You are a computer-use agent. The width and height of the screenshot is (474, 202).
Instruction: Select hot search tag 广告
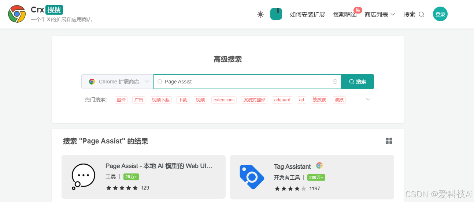coord(139,100)
